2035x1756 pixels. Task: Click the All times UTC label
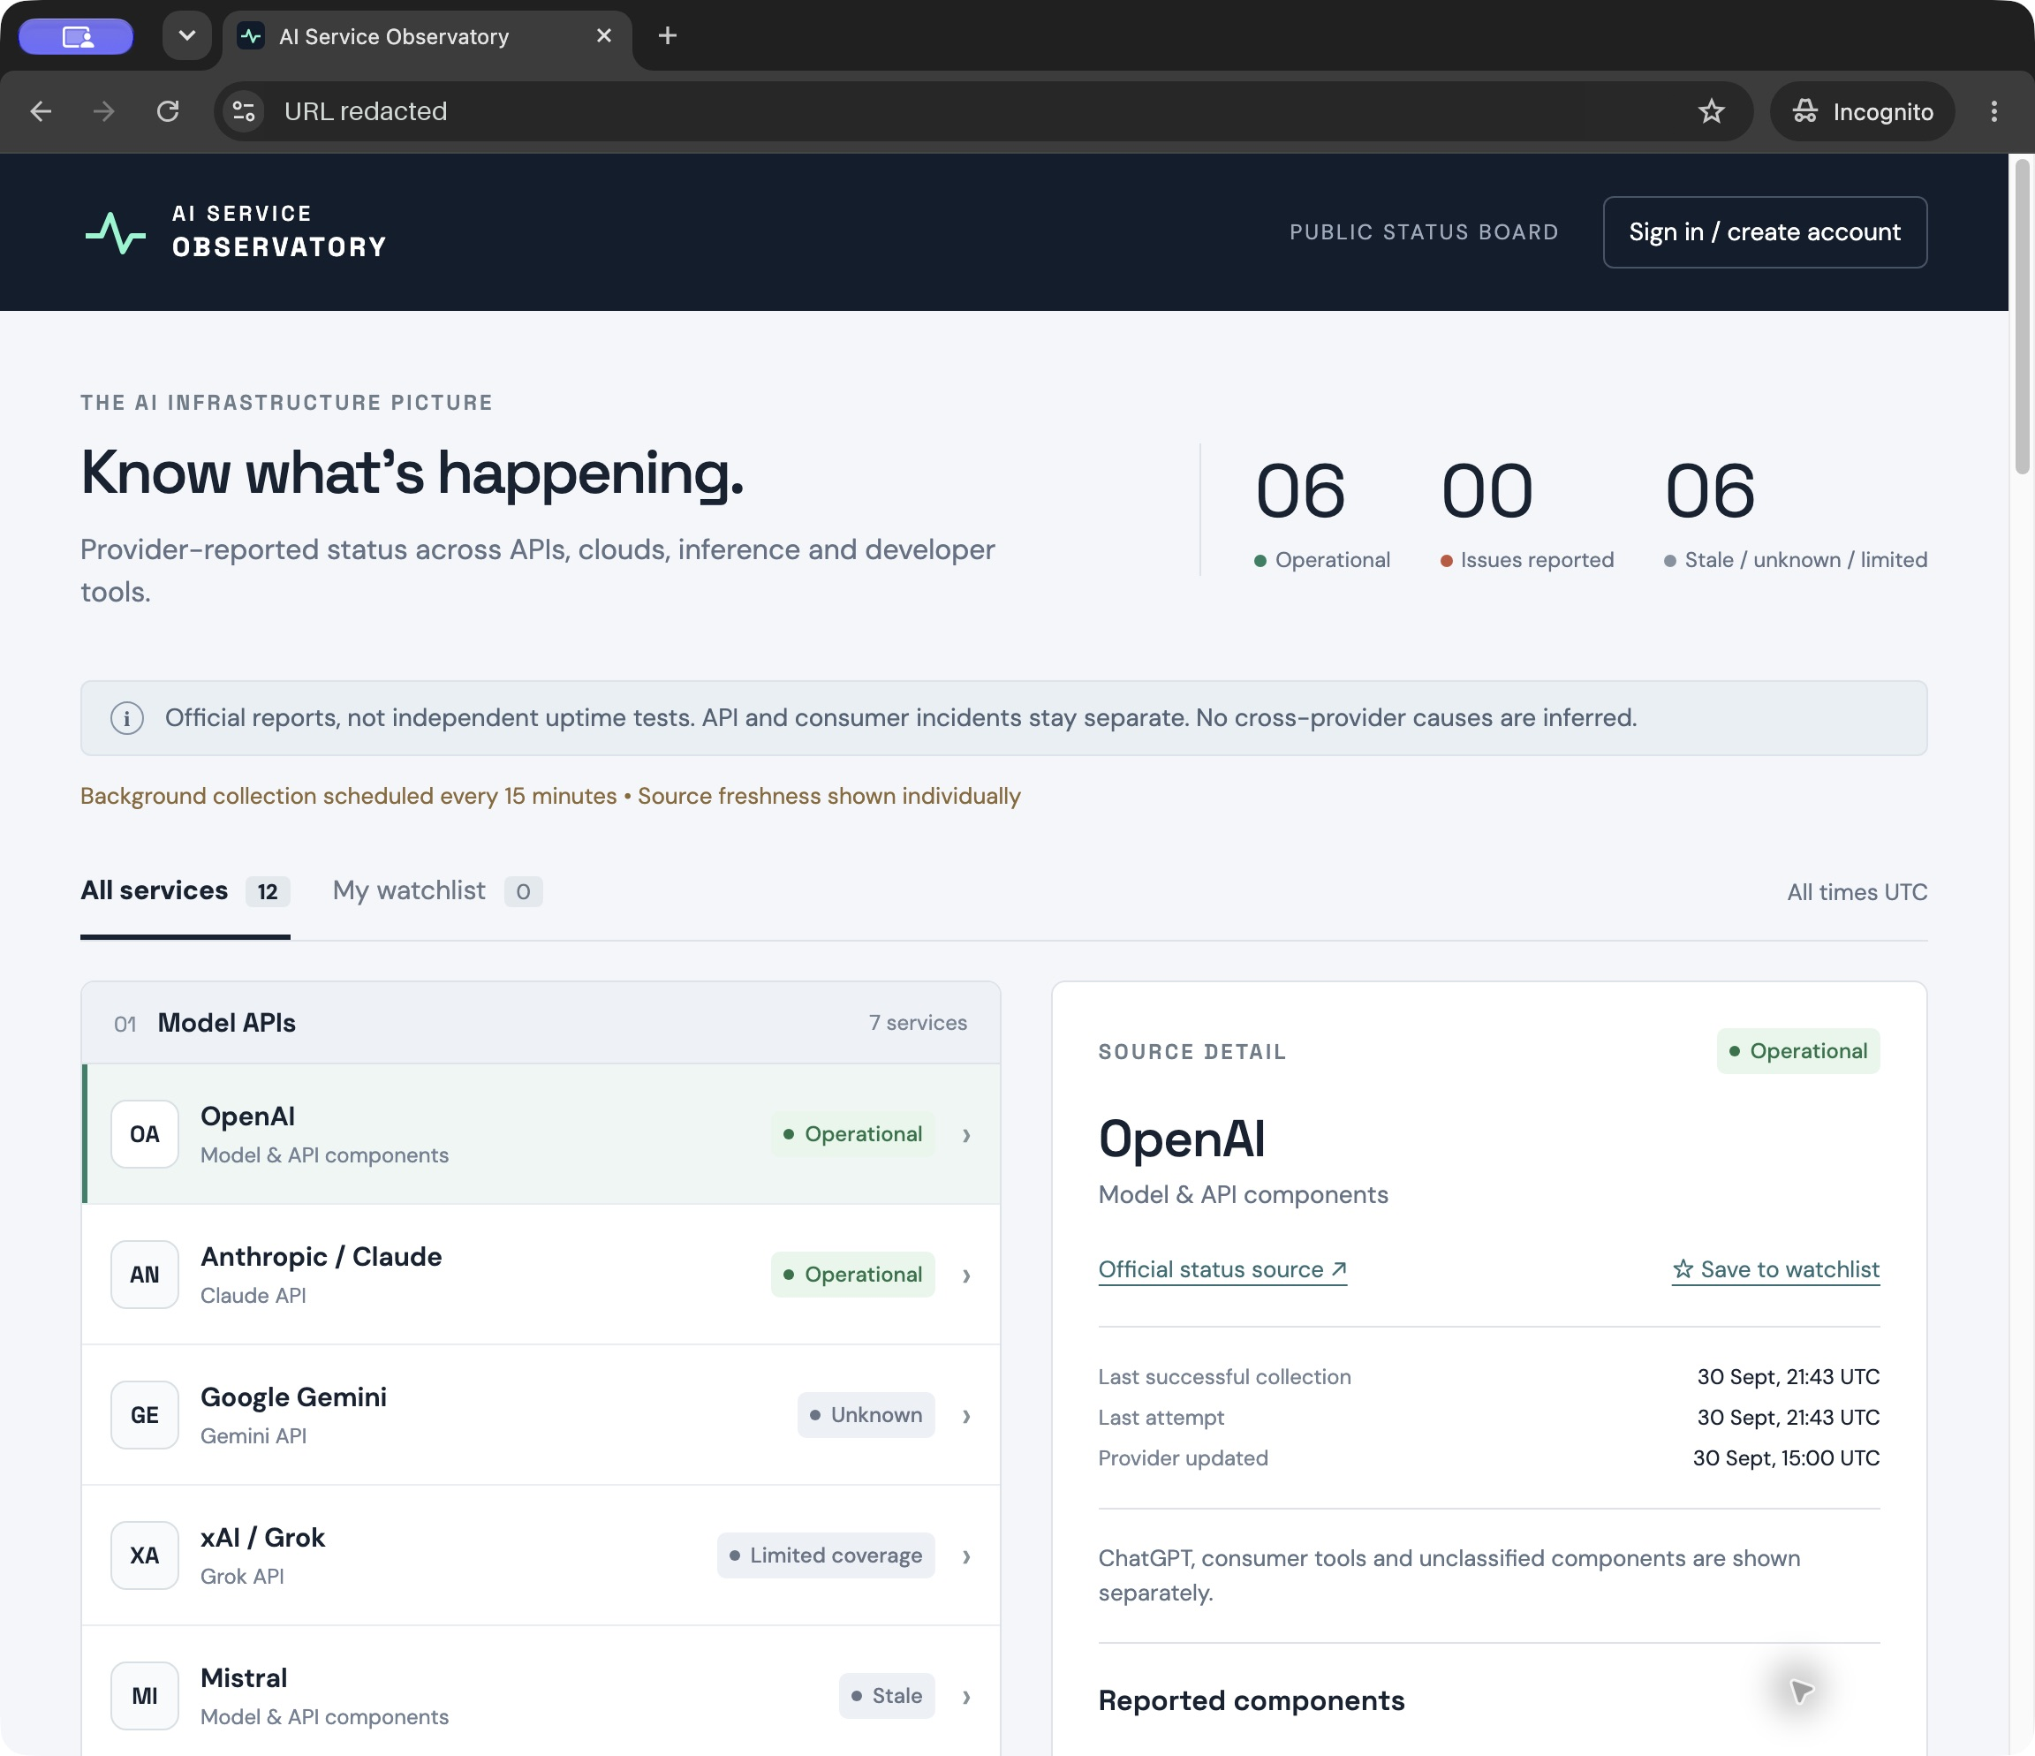(1857, 893)
